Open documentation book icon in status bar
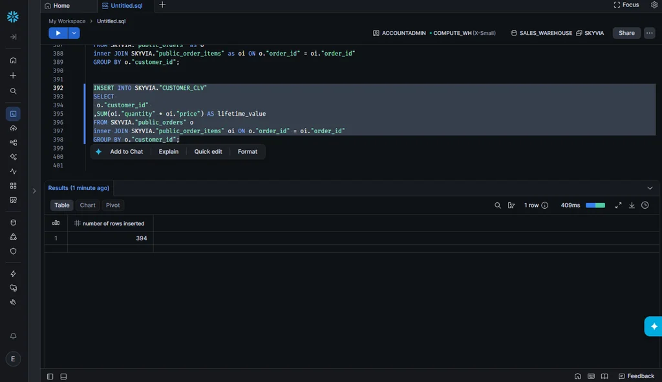The image size is (662, 382). [604, 376]
